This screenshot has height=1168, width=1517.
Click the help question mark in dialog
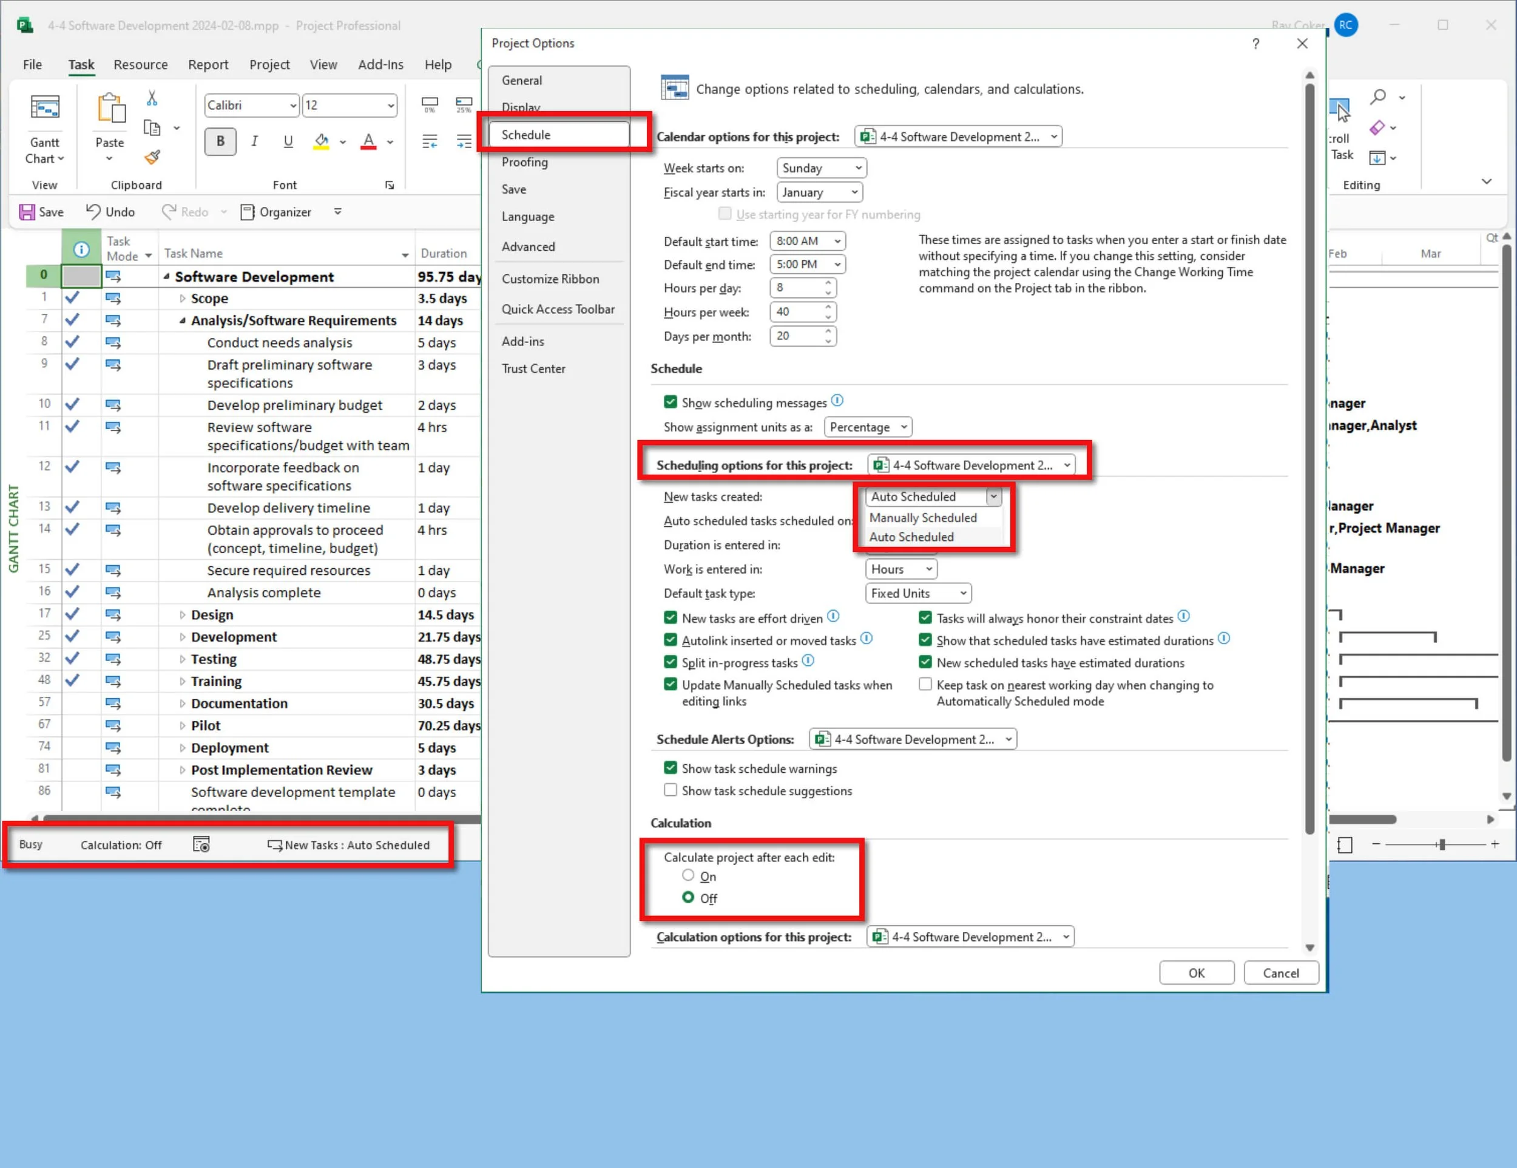tap(1256, 44)
